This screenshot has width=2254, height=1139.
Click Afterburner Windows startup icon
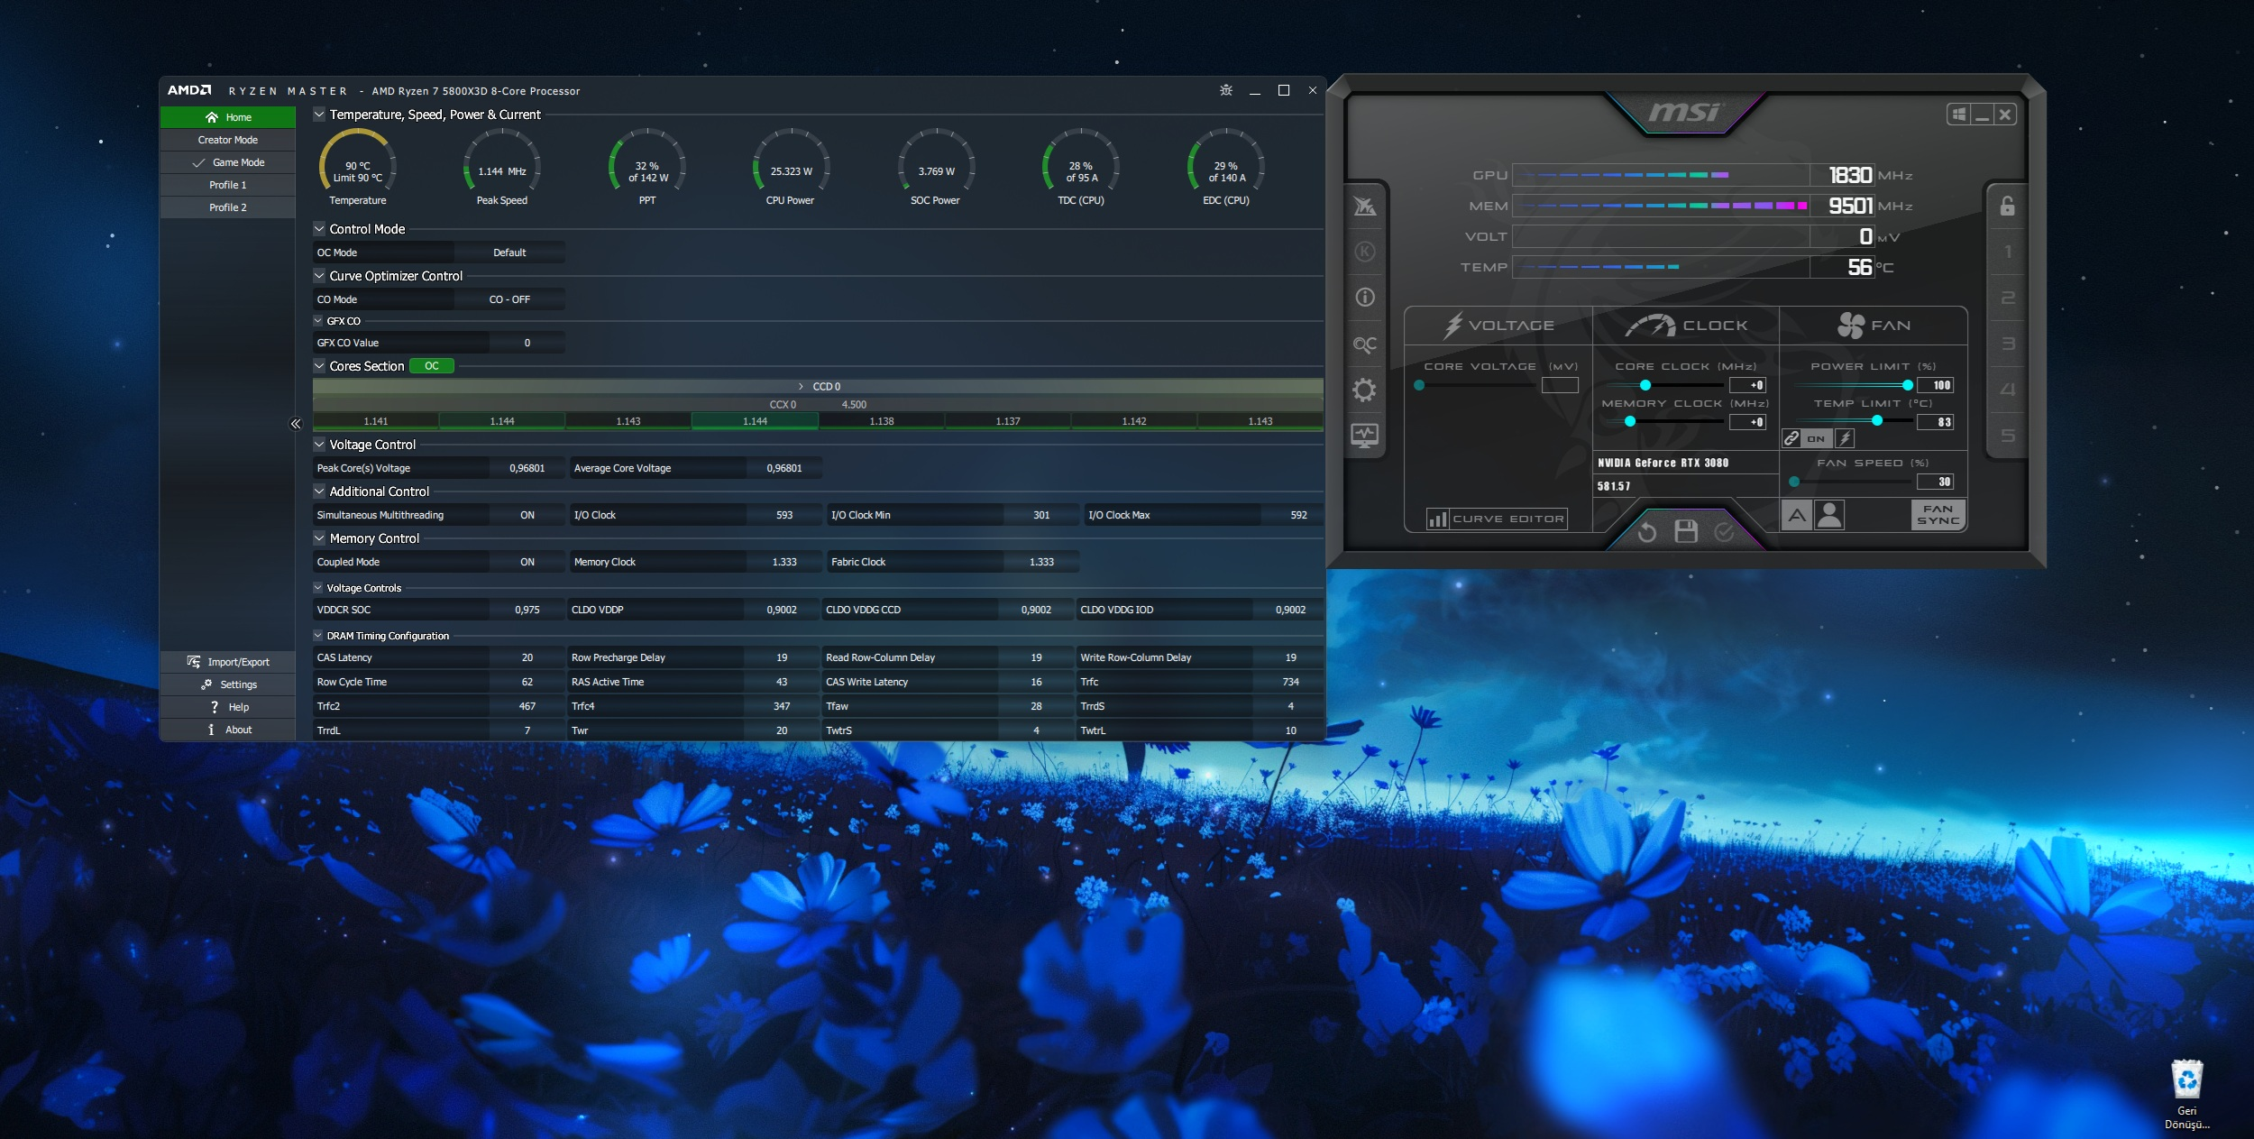pos(1958,115)
